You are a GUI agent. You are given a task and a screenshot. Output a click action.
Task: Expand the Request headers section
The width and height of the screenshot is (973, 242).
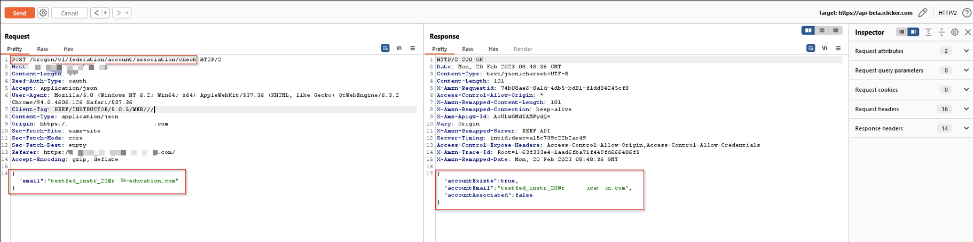click(966, 109)
